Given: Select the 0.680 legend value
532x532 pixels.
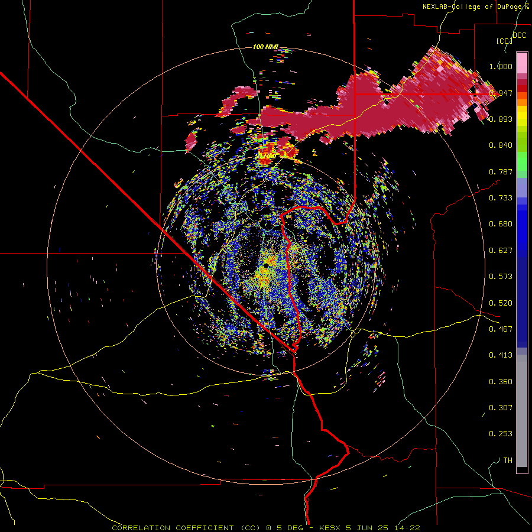Looking at the screenshot, I should pos(501,224).
